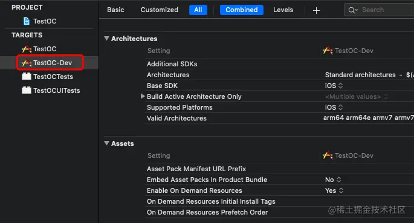The height and width of the screenshot is (223, 414).
Task: Switch to the Basic settings filter
Action: (115, 10)
